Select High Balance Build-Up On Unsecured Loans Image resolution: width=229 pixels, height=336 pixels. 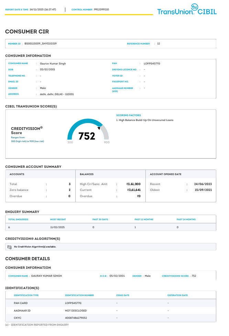(146, 120)
